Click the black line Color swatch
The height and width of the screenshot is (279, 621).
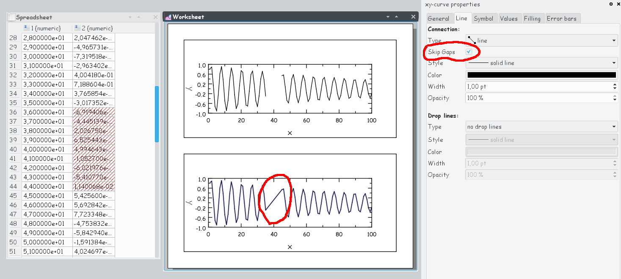(x=541, y=75)
